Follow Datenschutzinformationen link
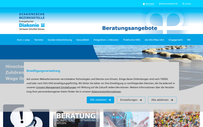Viewport: 203px width, 127px height. (x=106, y=92)
